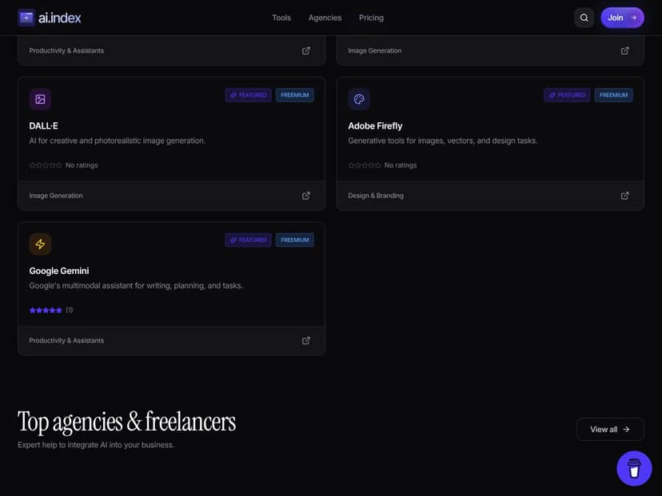The image size is (662, 496).
Task: Click the ai.index logo icon
Action: point(27,17)
